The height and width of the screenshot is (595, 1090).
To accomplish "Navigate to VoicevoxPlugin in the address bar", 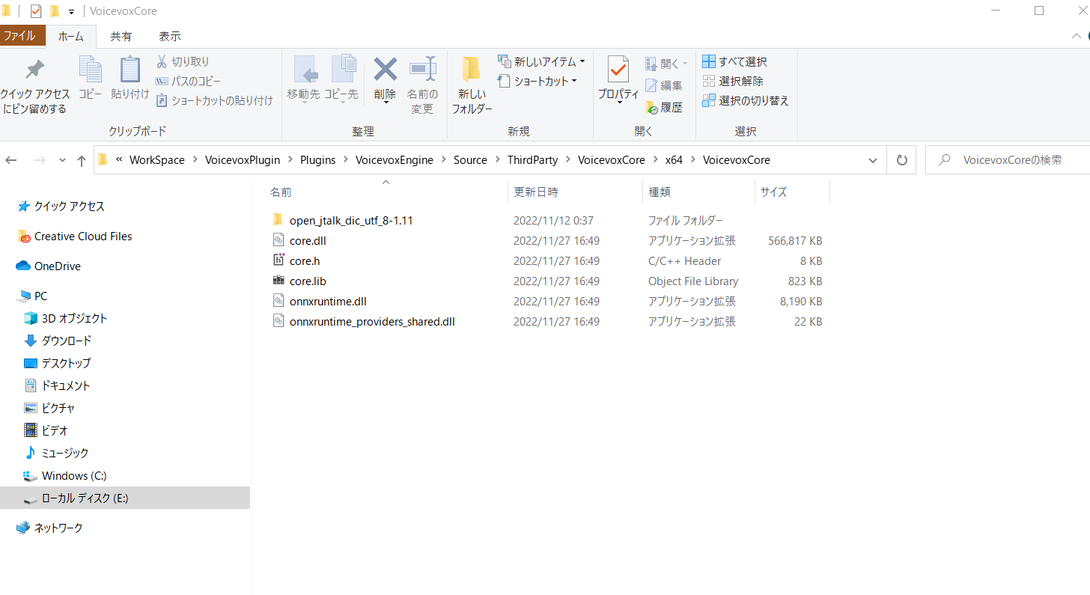I will tap(243, 160).
